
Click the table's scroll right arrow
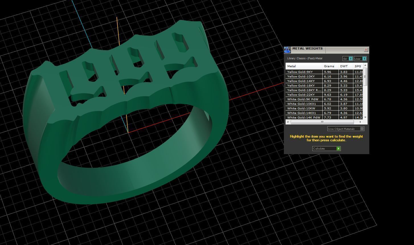360,122
